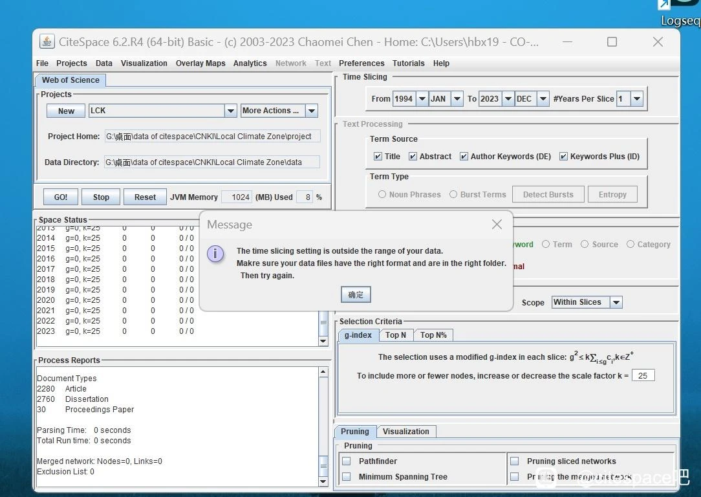Viewport: 701px width, 497px height.
Task: Click the Space Status scrollbar thumb
Action: coord(323,322)
